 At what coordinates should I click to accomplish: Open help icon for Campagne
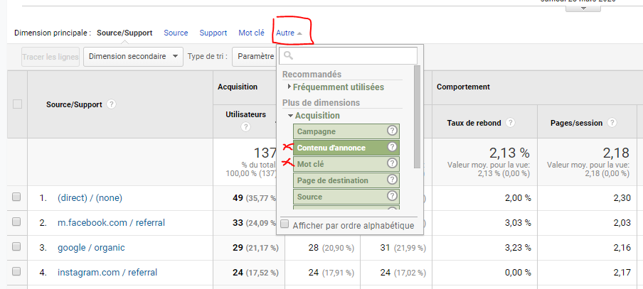pos(393,131)
